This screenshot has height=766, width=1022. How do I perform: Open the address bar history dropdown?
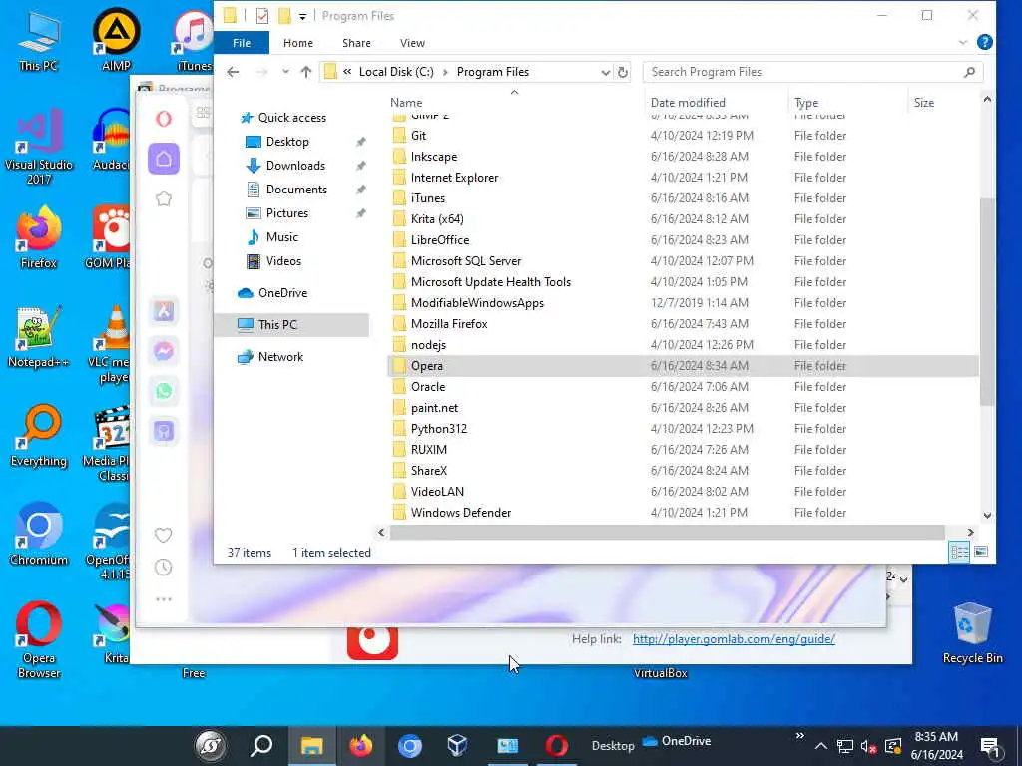tap(605, 72)
